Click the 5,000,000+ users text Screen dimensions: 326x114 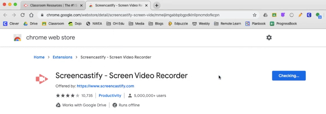coord(150,96)
